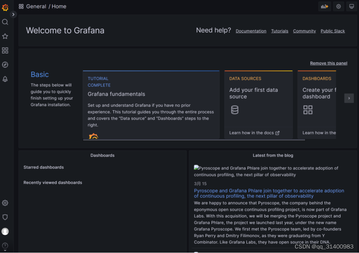Click the Grafana logo in the sidebar
Viewport: 359px width, 253px height.
(5, 7)
